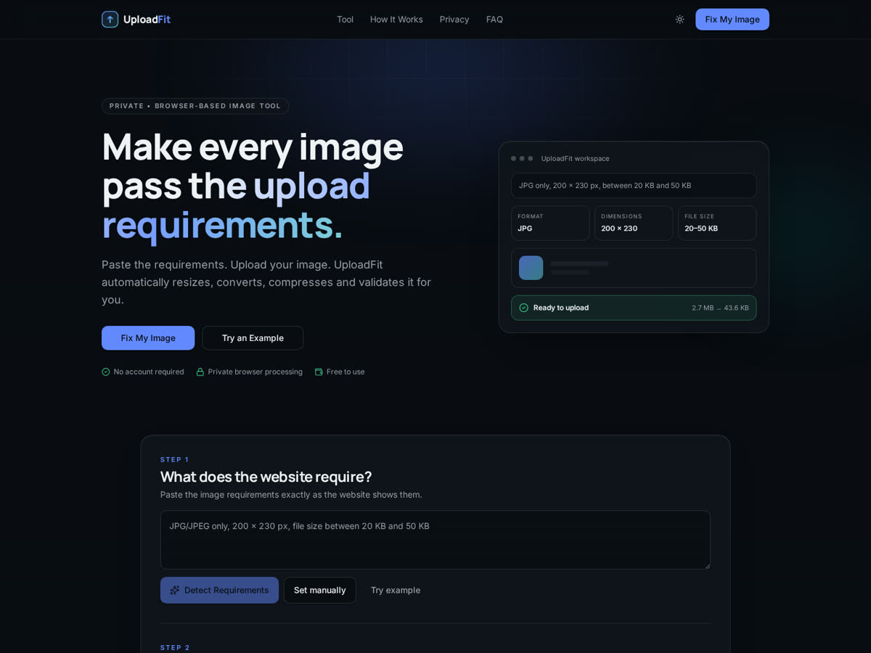Screen dimensions: 871x653
Task: Click the Try example link in Step 1
Action: (x=396, y=590)
